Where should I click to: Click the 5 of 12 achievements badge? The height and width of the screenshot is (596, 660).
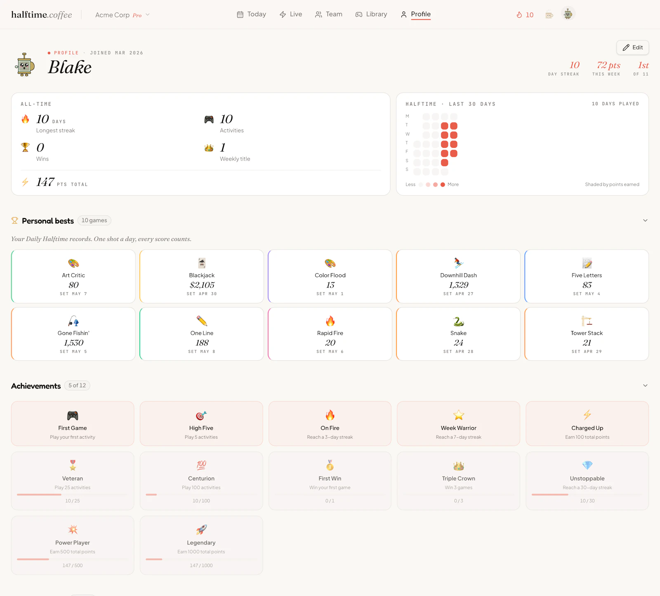click(x=77, y=386)
